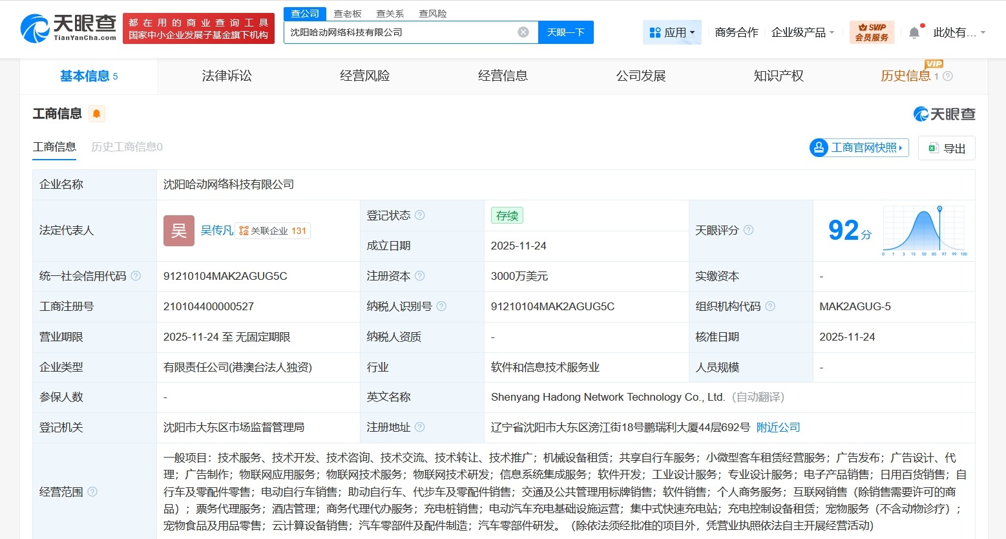1006x539 pixels.
Task: Click the help icon beside 天眼评分
Action: [749, 230]
